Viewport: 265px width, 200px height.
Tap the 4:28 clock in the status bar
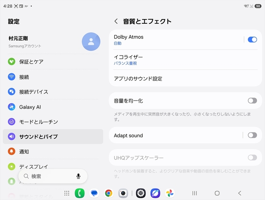[8, 6]
